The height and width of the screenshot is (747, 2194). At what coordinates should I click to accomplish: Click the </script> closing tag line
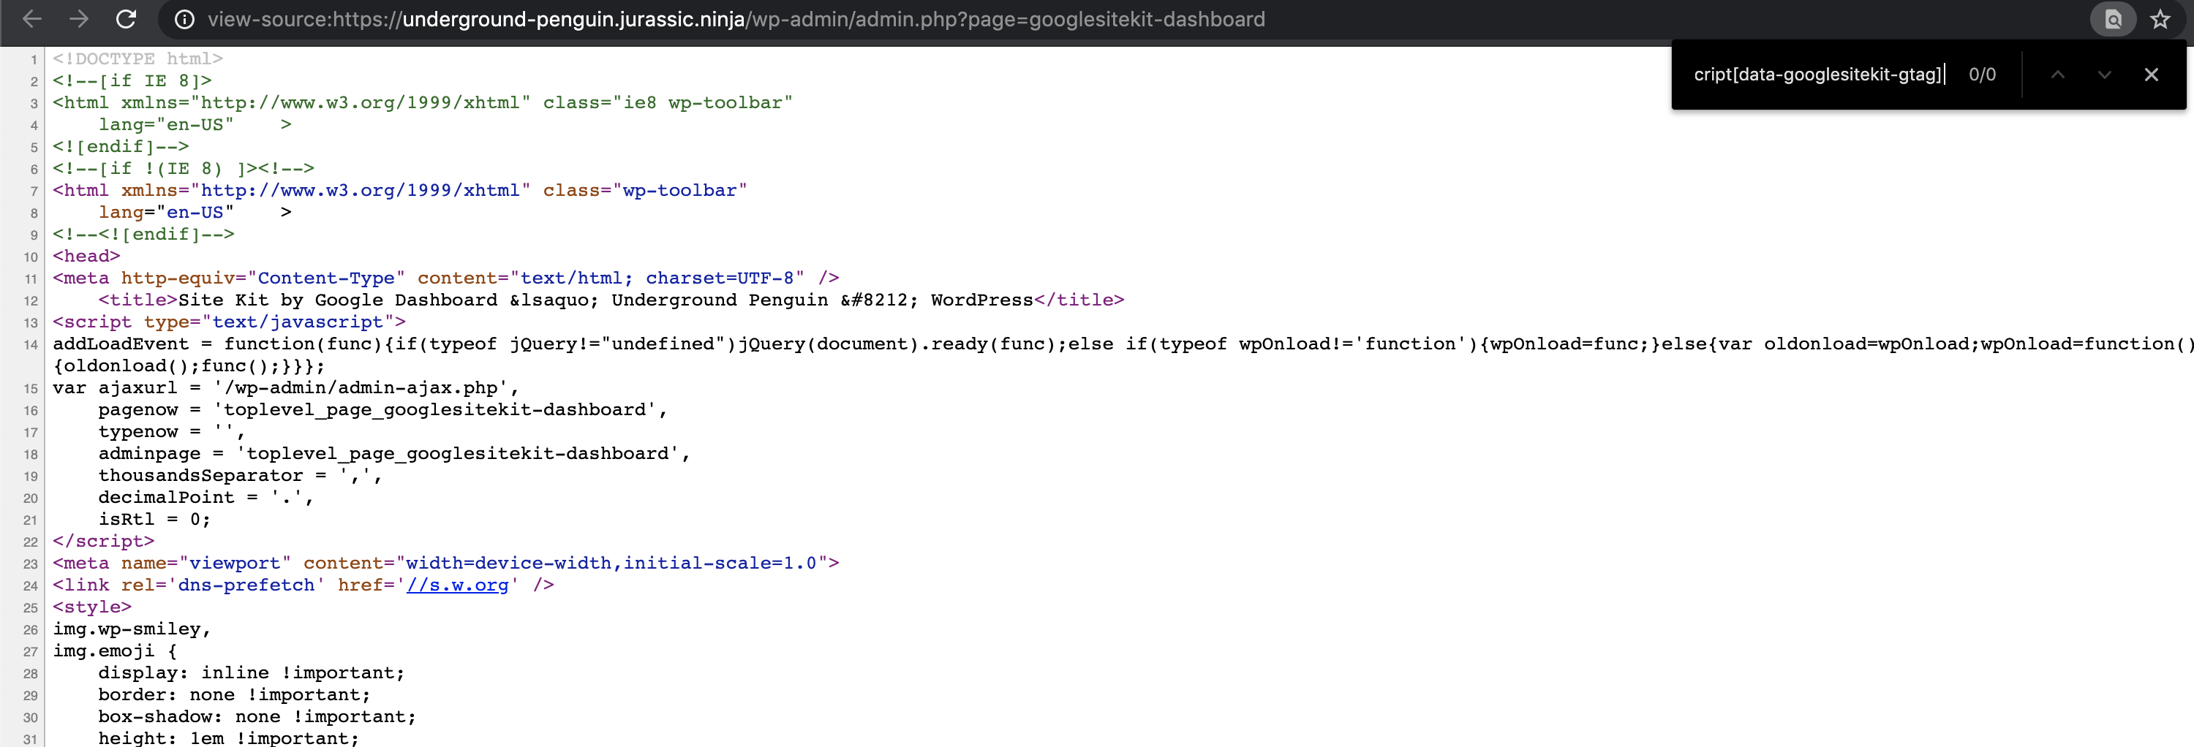[x=104, y=542]
